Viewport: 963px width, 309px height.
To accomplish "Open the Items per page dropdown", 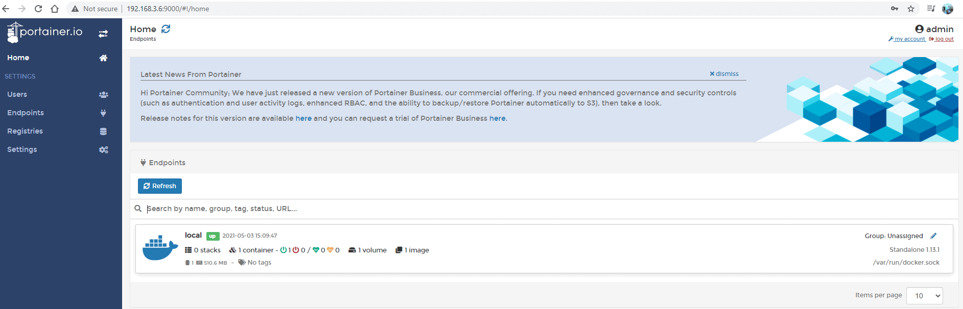I will pyautogui.click(x=924, y=296).
